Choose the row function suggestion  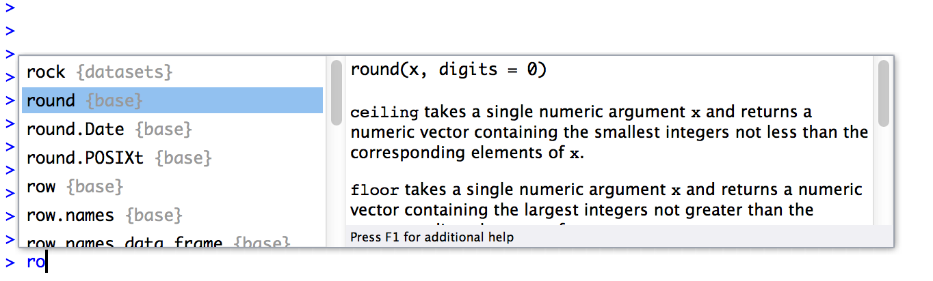[x=41, y=186]
